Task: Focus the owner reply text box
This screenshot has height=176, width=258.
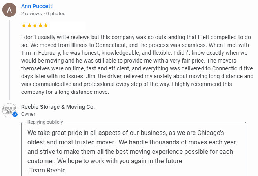Action: pos(133,151)
